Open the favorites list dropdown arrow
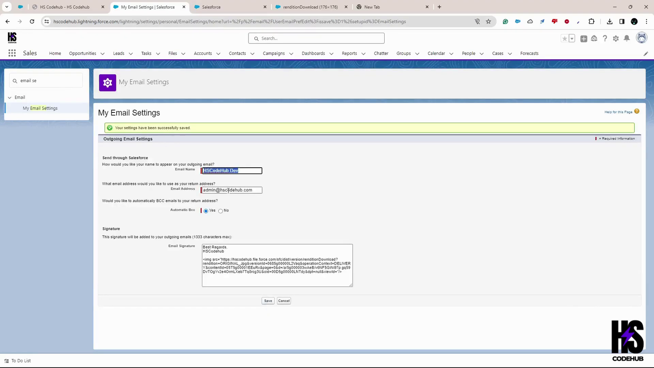 point(572,38)
